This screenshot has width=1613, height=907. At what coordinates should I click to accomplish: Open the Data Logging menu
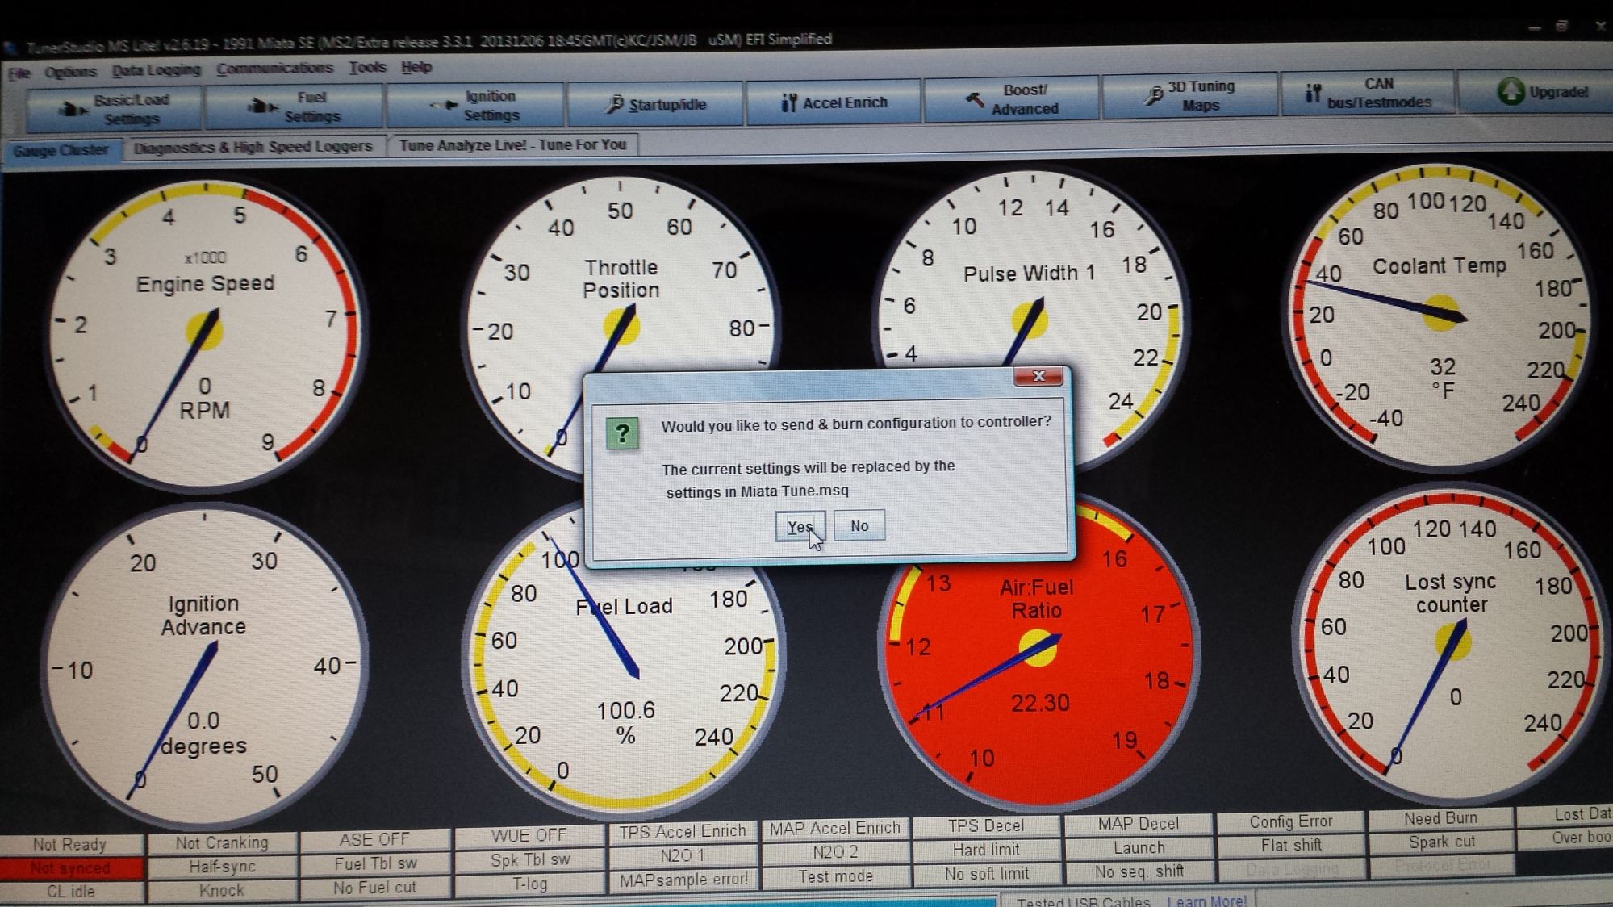pyautogui.click(x=156, y=70)
